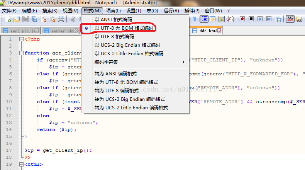Screen dimensions: 305x170
Task: Click 转为 UTF-8 无 BOM 编码格式
Action: pos(135,82)
